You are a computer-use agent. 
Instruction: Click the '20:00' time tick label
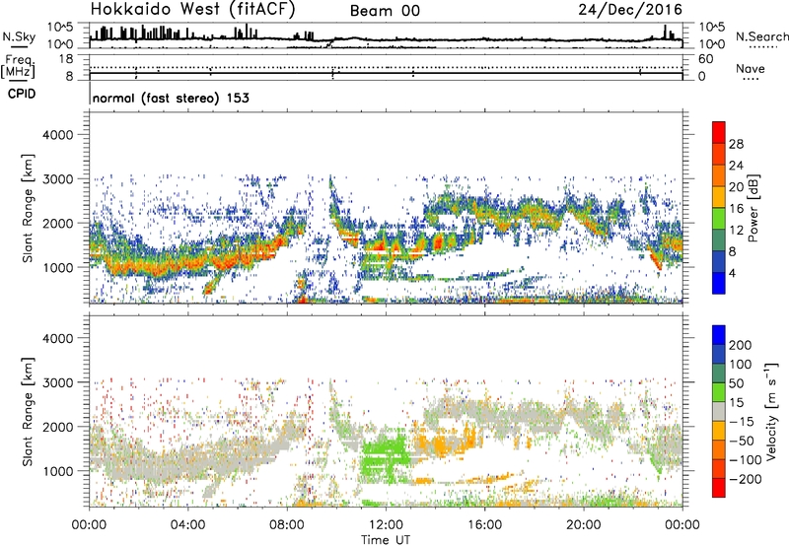tap(583, 525)
